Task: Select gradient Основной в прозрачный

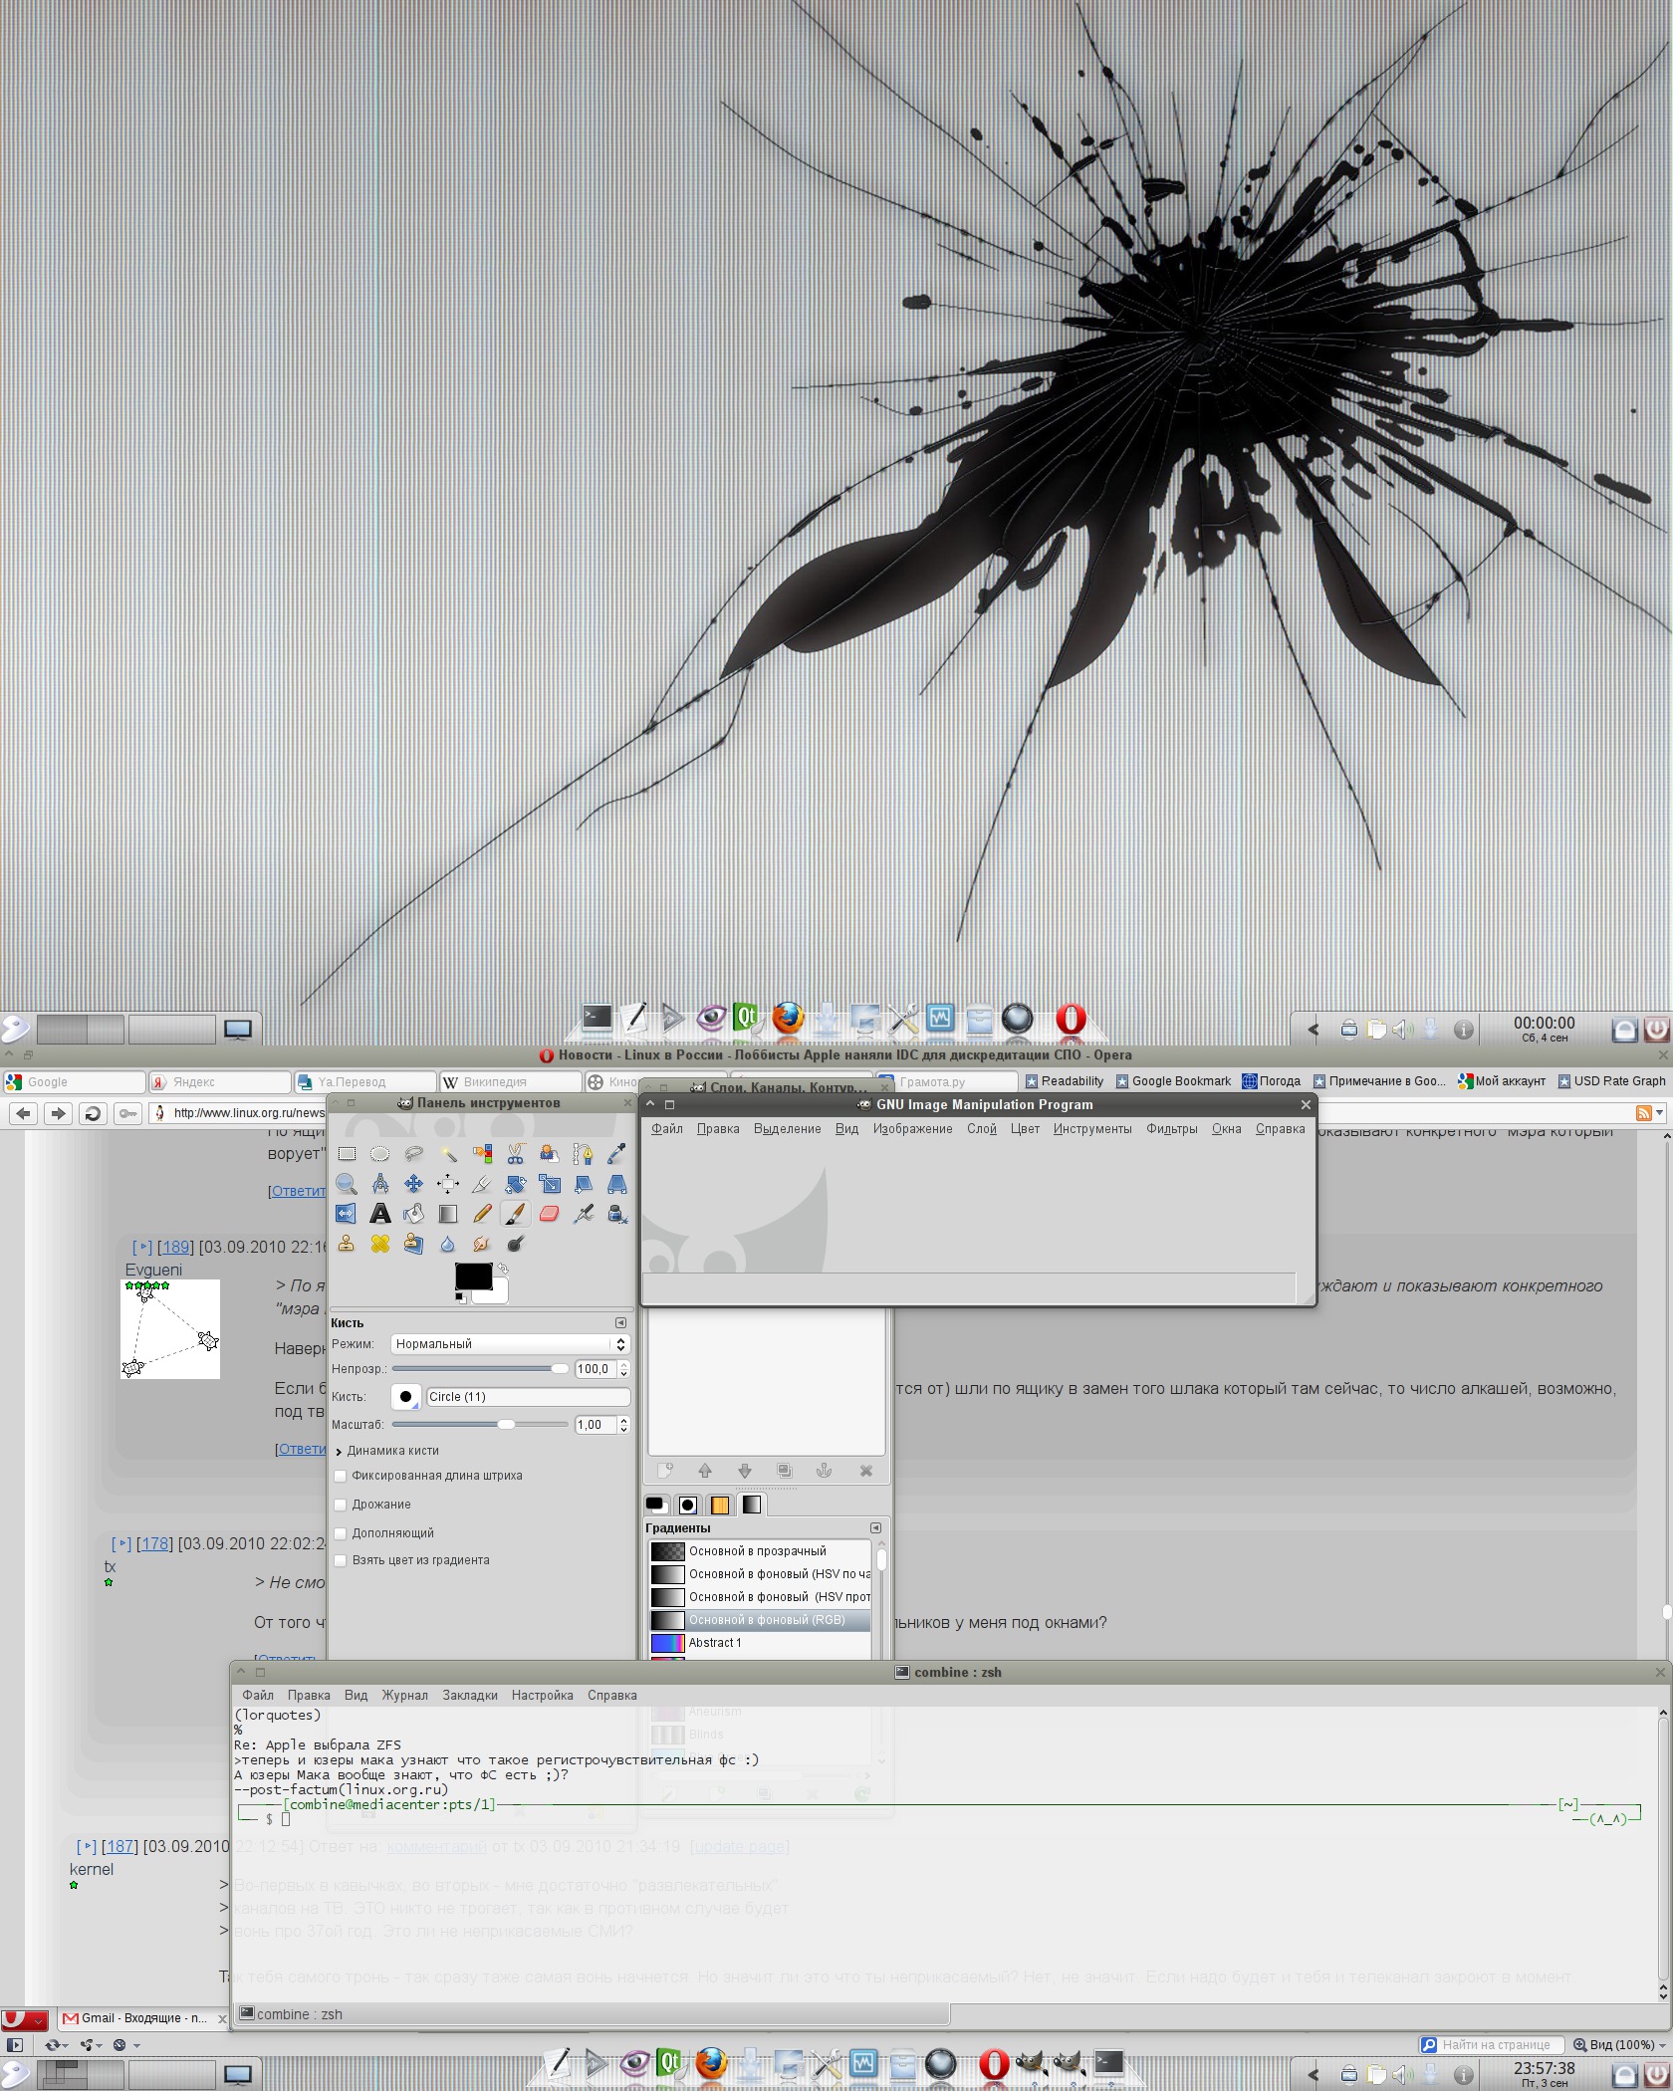Action: pos(760,1551)
